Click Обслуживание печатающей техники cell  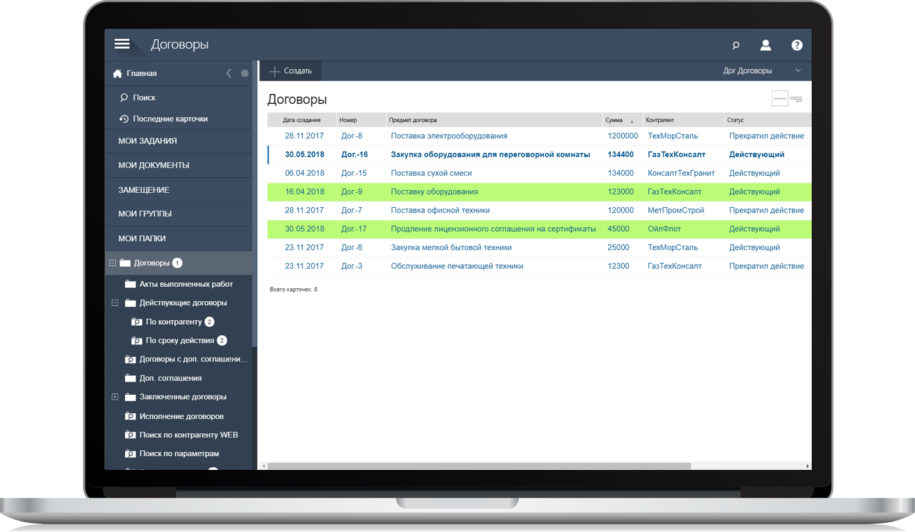pyautogui.click(x=457, y=266)
